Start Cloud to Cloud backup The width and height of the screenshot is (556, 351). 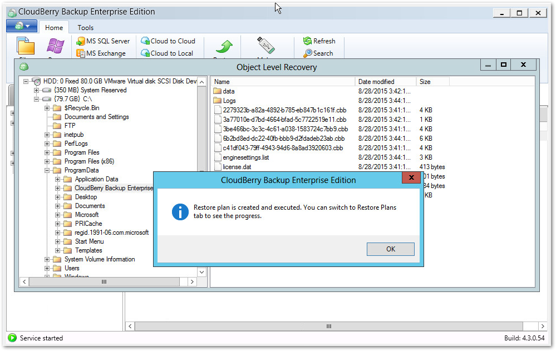[x=168, y=41]
